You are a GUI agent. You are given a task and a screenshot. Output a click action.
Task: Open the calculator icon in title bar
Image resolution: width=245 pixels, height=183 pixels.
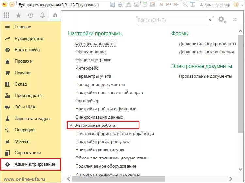point(145,4)
